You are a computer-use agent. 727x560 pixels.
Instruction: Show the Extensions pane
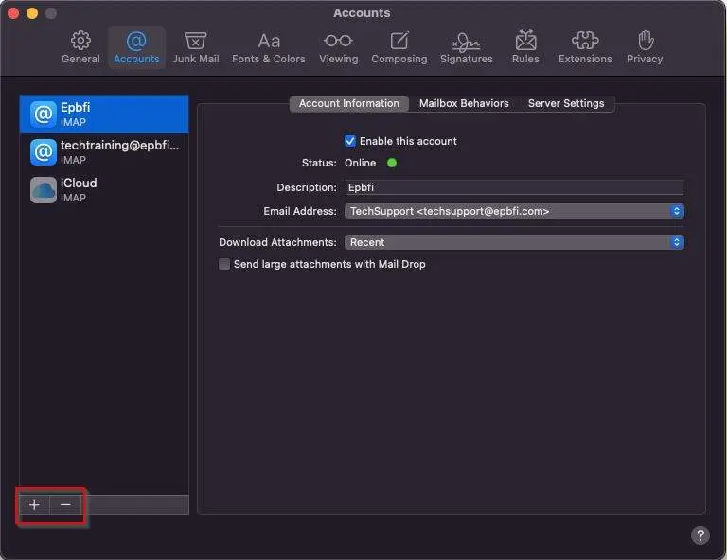585,47
